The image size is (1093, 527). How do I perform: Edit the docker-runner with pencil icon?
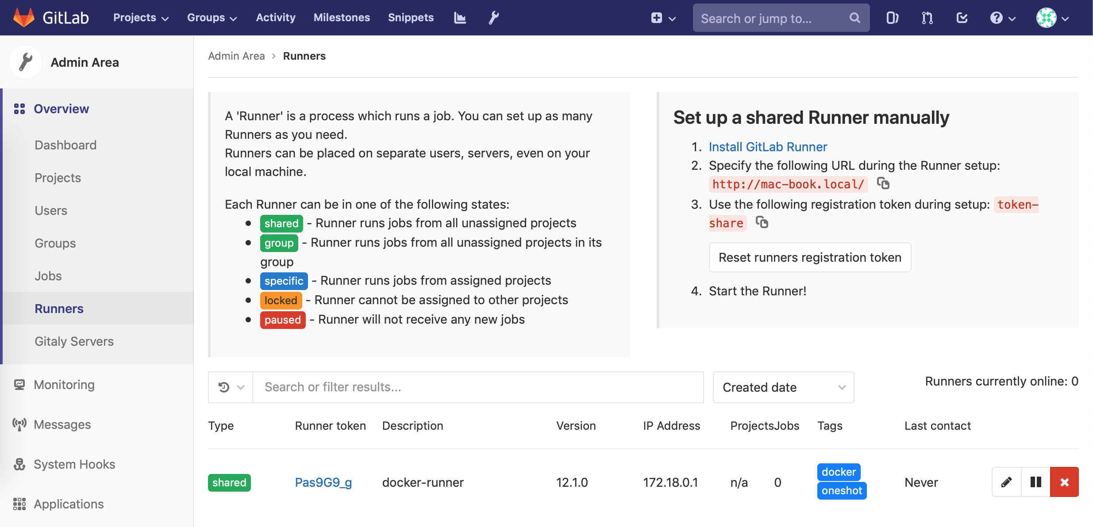1006,482
